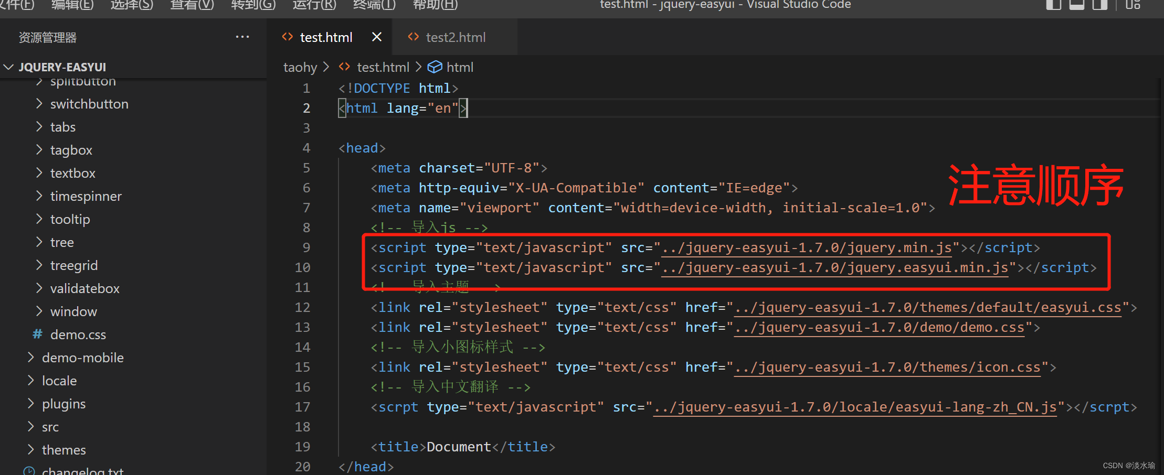Toggle the bottom panel layout icon
Screen dimensions: 1164x475
click(x=1077, y=5)
